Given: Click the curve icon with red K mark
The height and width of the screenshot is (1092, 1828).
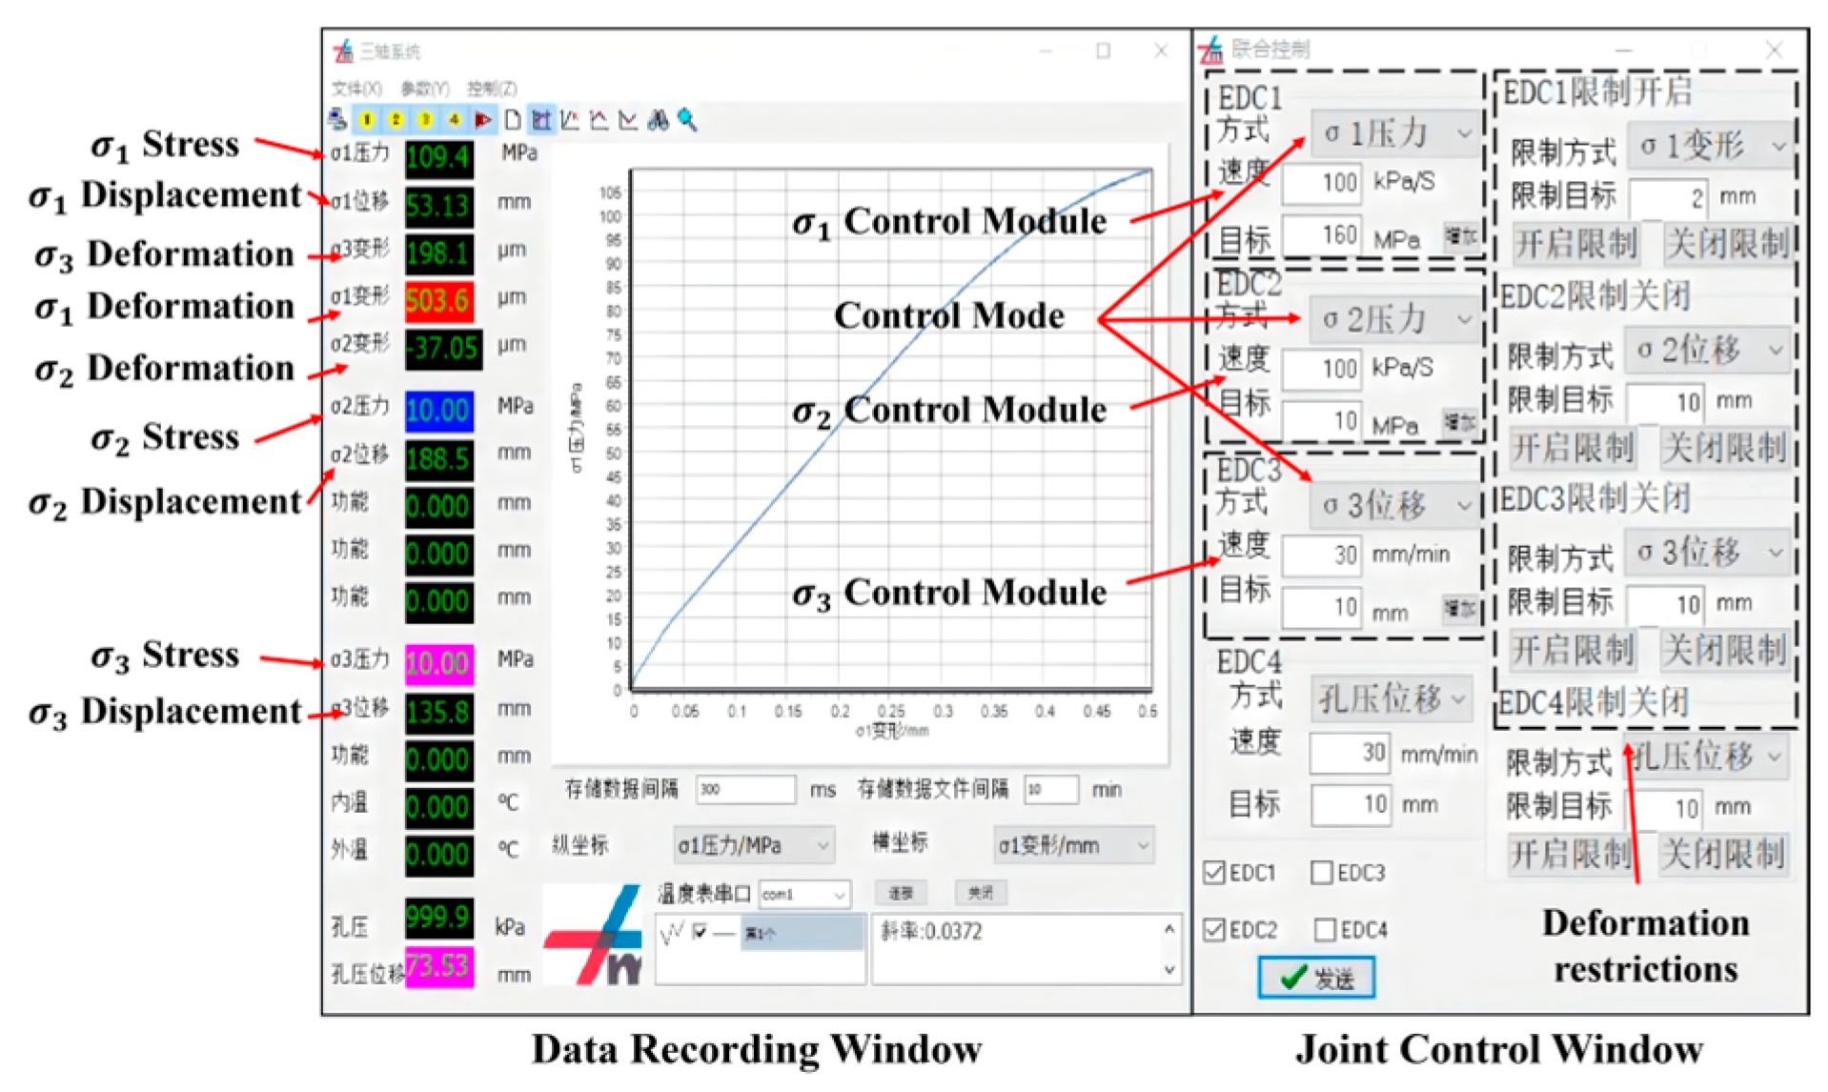Looking at the screenshot, I should click(x=571, y=119).
